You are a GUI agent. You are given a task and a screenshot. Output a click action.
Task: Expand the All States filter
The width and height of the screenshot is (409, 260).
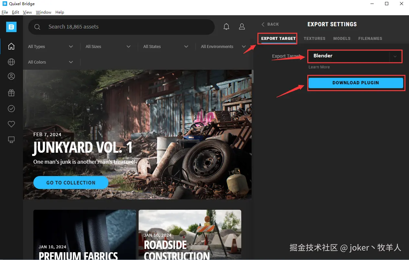point(165,47)
